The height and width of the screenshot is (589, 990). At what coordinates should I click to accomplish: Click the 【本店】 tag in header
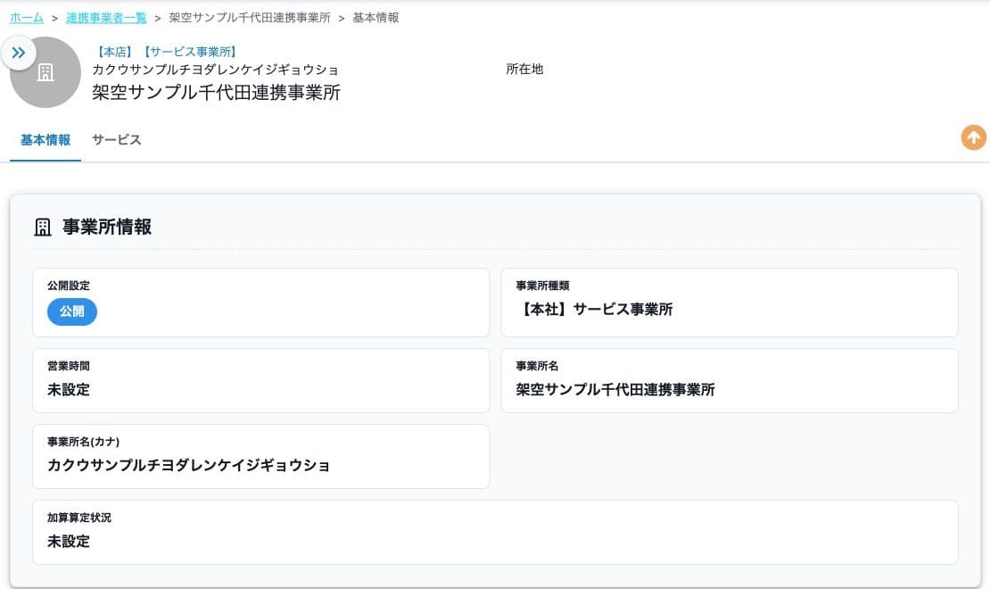[x=114, y=52]
